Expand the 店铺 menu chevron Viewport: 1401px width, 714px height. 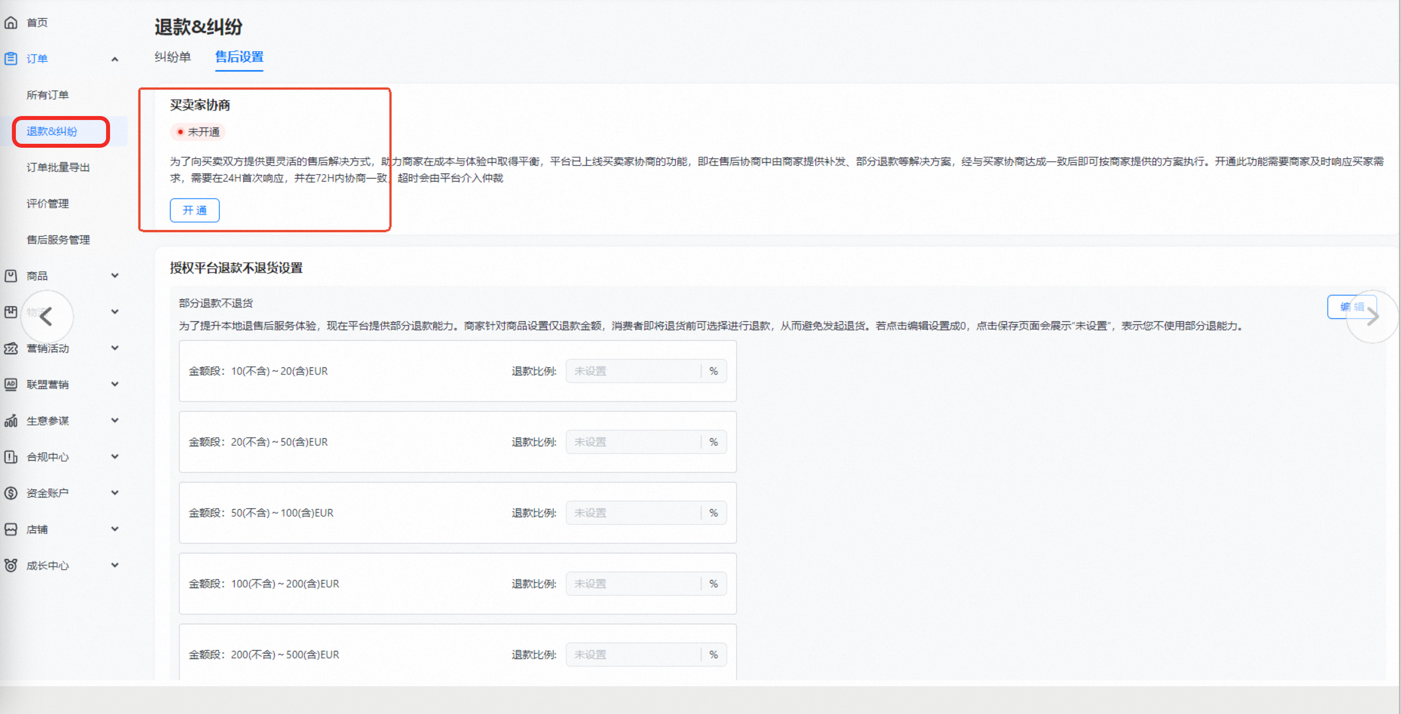[115, 529]
